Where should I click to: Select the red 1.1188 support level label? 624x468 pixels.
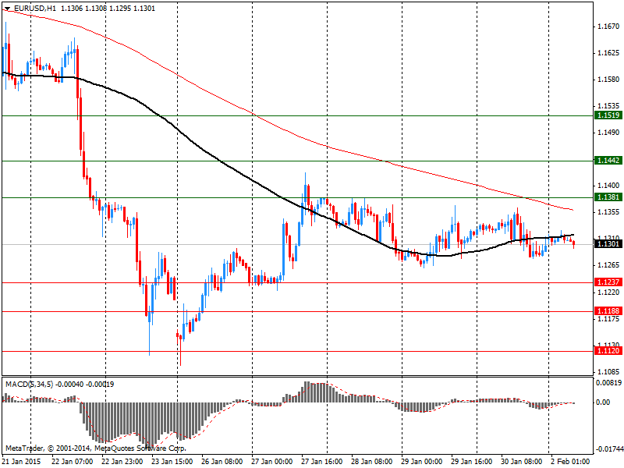(608, 310)
